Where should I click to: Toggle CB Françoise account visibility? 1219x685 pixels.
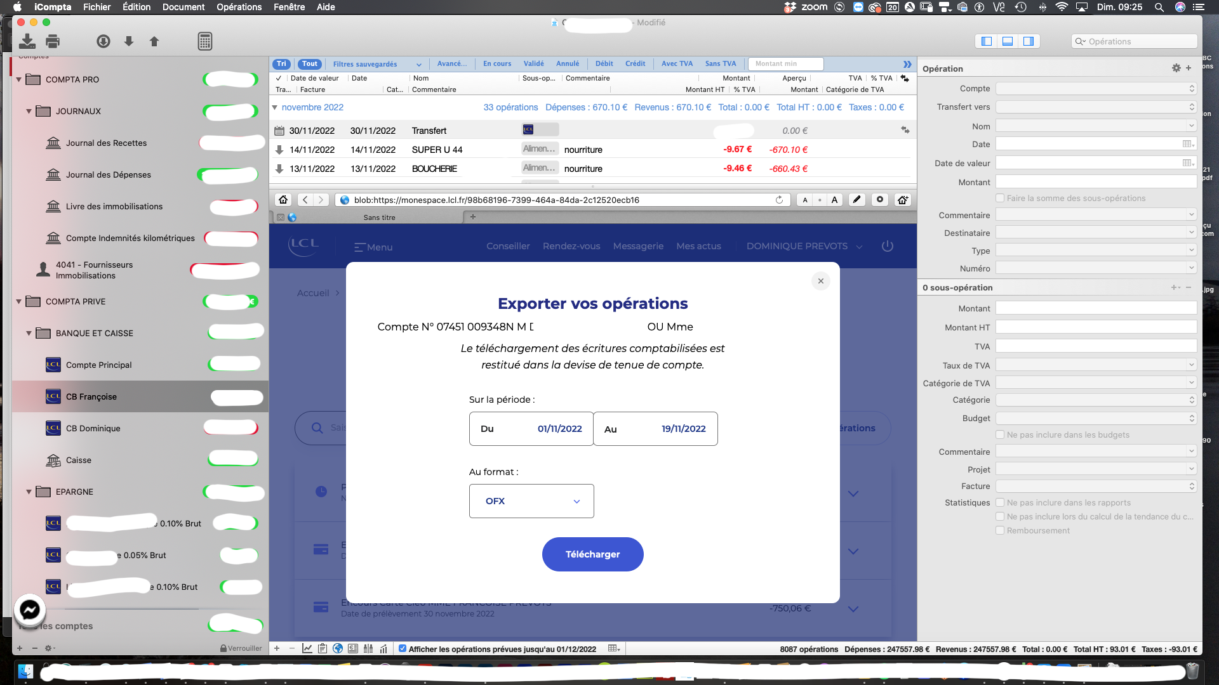point(234,397)
